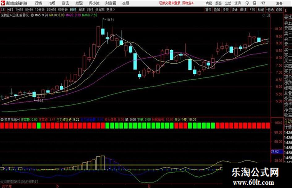Viewport: 292px width, 188px height.
Task: Toggle the right side panel icon
Action: click(268, 15)
